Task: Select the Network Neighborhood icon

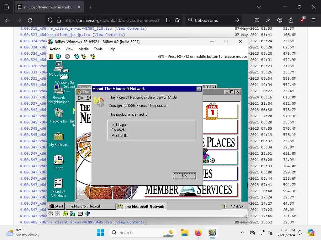Action: click(59, 94)
